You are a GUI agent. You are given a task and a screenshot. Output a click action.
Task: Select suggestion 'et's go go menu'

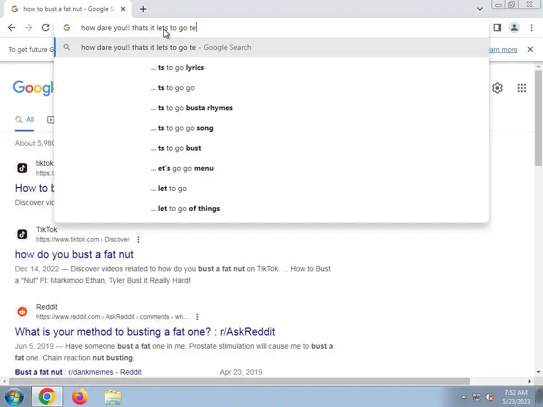(x=271, y=168)
